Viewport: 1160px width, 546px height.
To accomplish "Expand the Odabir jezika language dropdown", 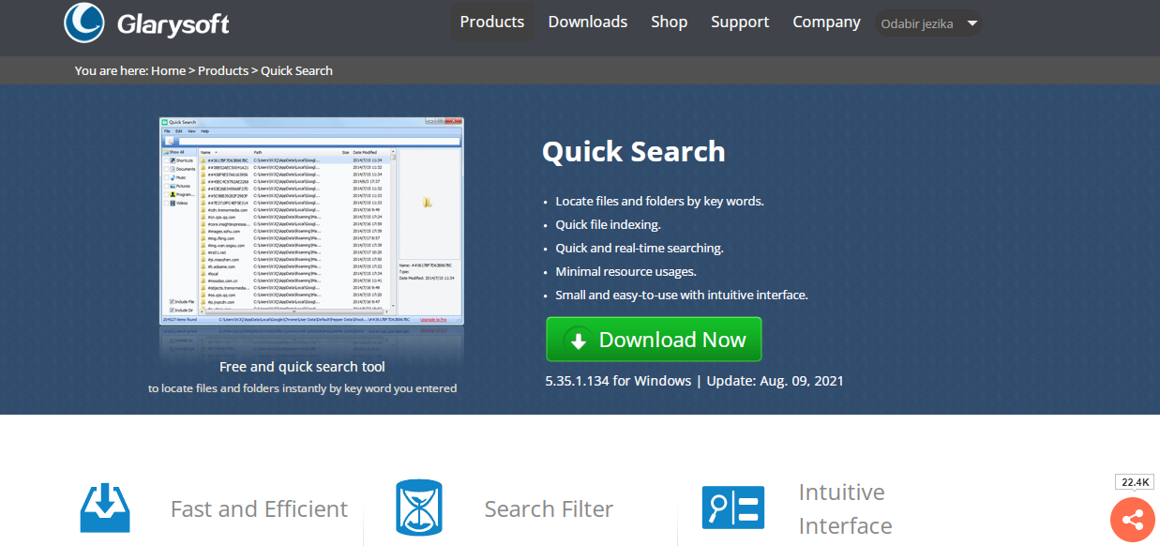I will pyautogui.click(x=929, y=23).
